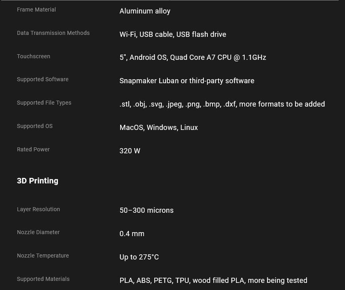The image size is (345, 290).
Task: Click the Wi-Fi, USB cable, USB flash drive text
Action: 173,34
